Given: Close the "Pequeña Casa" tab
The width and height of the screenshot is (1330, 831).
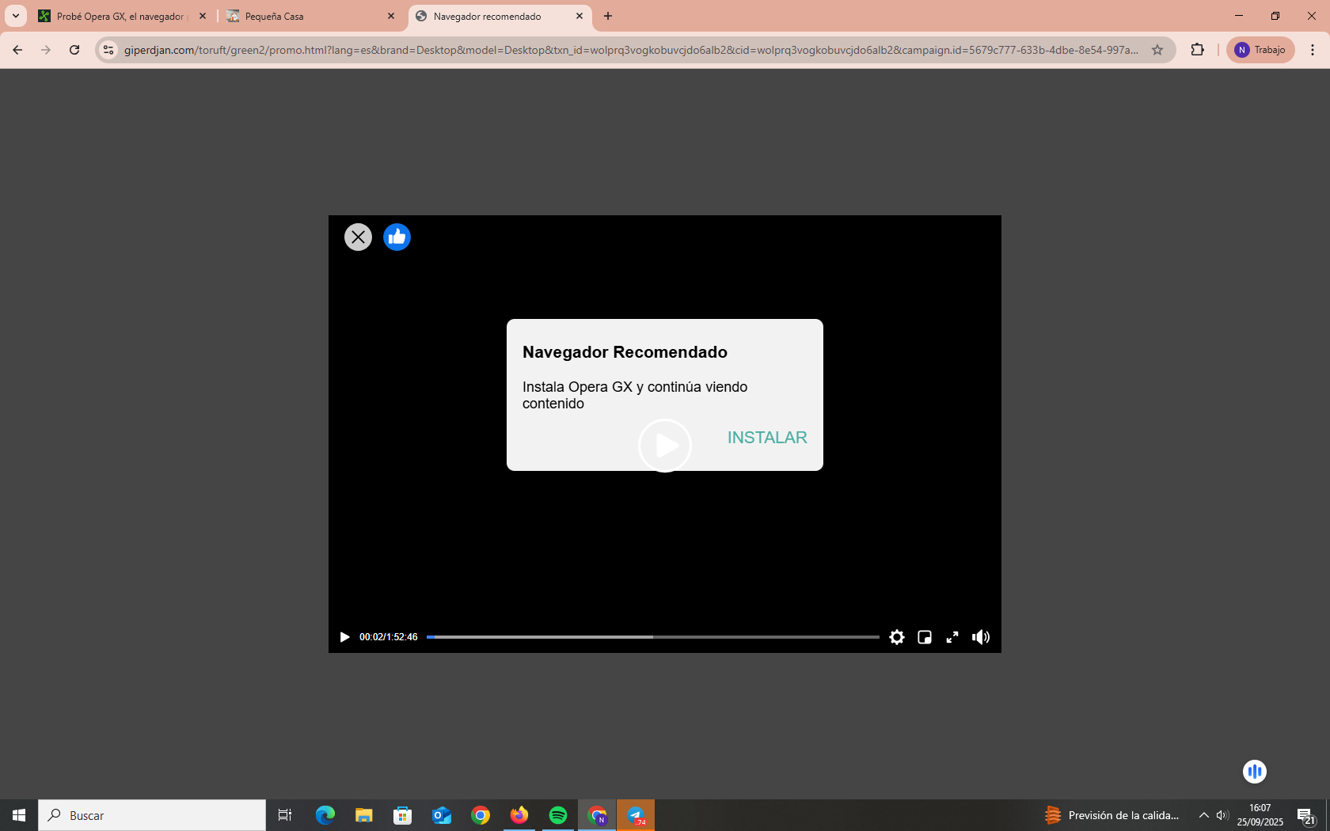Looking at the screenshot, I should (391, 16).
